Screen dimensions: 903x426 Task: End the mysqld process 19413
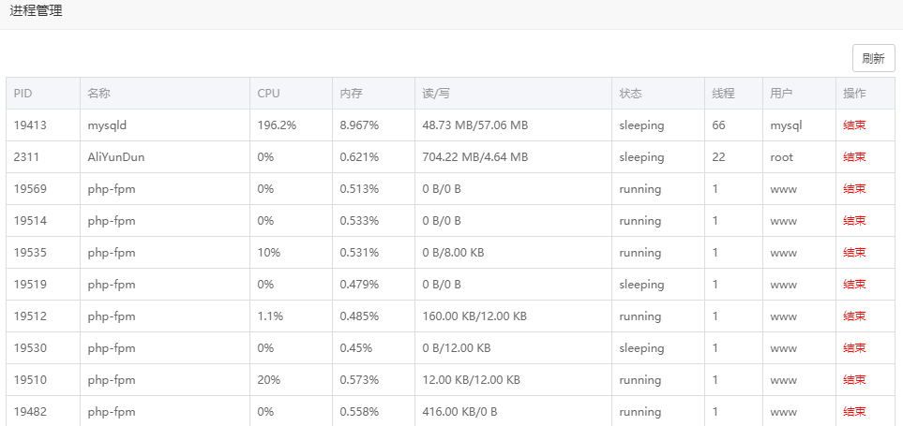[854, 125]
